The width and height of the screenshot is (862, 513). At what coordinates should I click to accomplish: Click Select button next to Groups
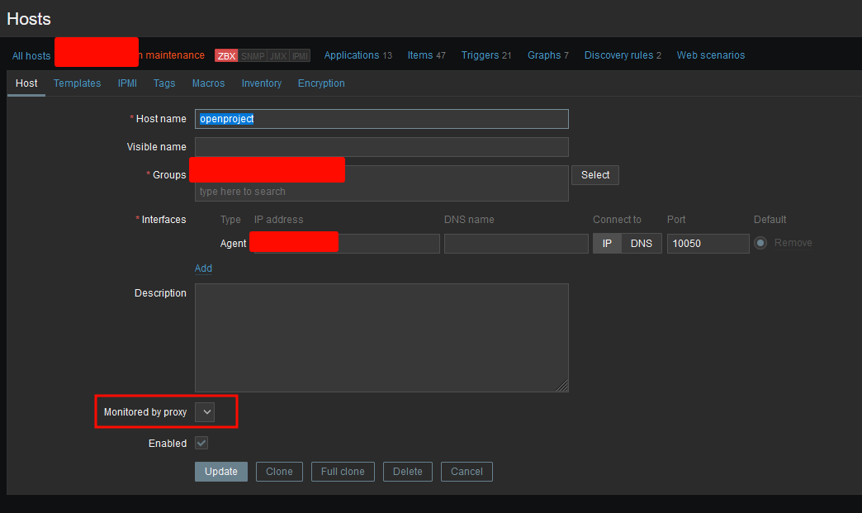point(594,175)
